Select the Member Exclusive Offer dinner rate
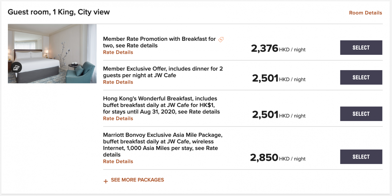Viewport: 392px width, 196px height. pyautogui.click(x=361, y=78)
